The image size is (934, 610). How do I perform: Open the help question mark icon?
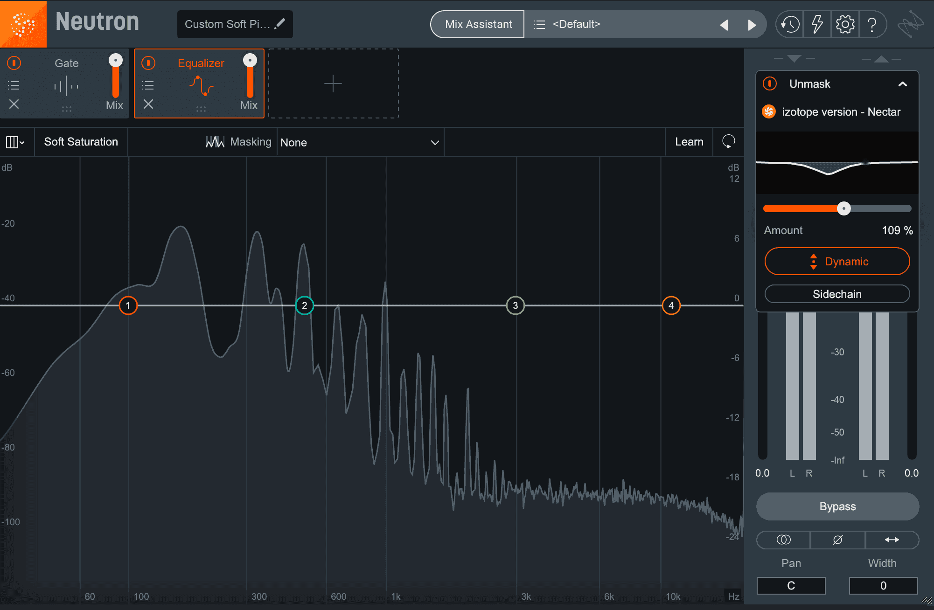(872, 24)
